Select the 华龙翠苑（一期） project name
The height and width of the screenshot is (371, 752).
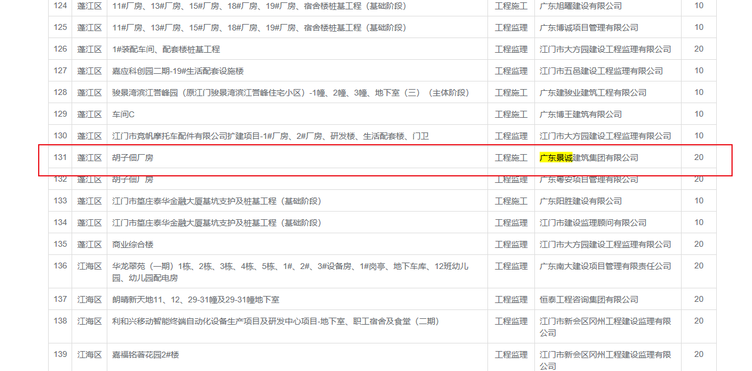[290, 272]
